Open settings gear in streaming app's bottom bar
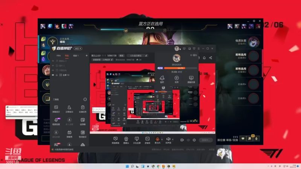 point(194,140)
